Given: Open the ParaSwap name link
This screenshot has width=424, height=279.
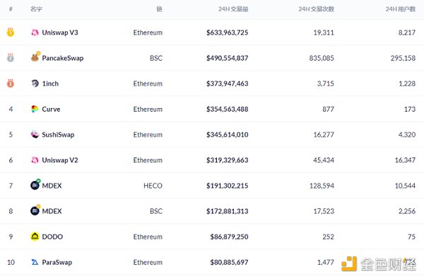Looking at the screenshot, I should pyautogui.click(x=57, y=262).
